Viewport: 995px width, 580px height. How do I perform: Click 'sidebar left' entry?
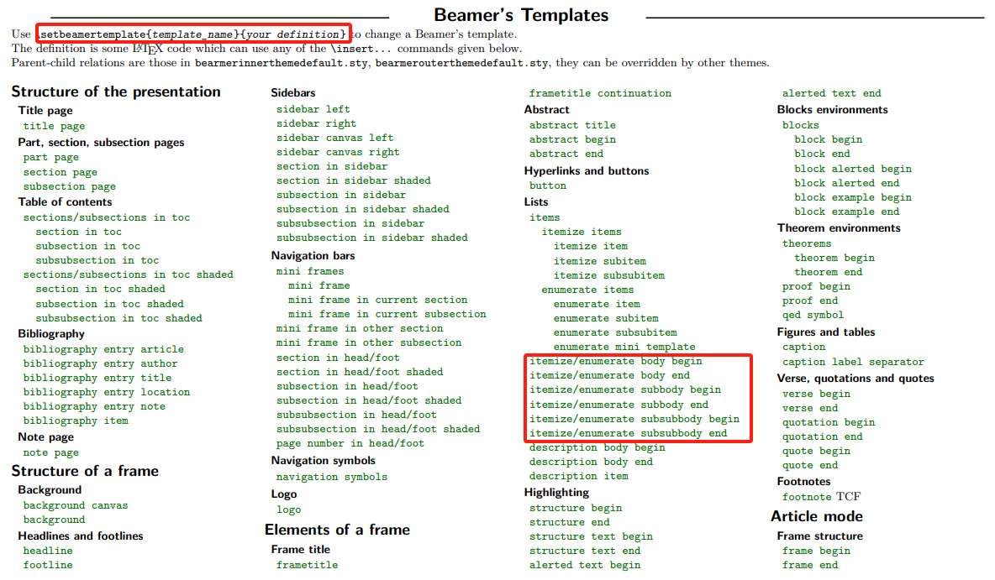[x=313, y=109]
